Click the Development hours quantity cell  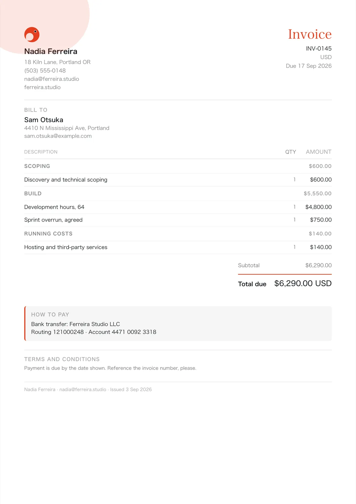[295, 207]
